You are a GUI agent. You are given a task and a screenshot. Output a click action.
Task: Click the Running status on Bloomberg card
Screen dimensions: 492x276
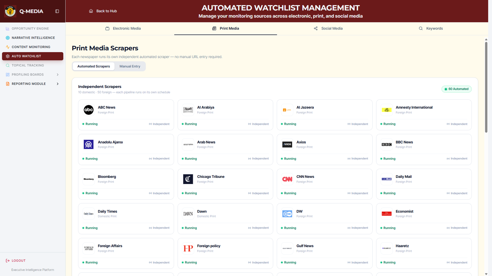pos(90,193)
